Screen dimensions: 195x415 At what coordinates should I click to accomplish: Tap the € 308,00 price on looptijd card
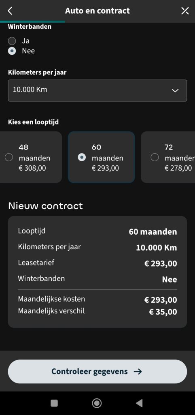click(x=32, y=168)
